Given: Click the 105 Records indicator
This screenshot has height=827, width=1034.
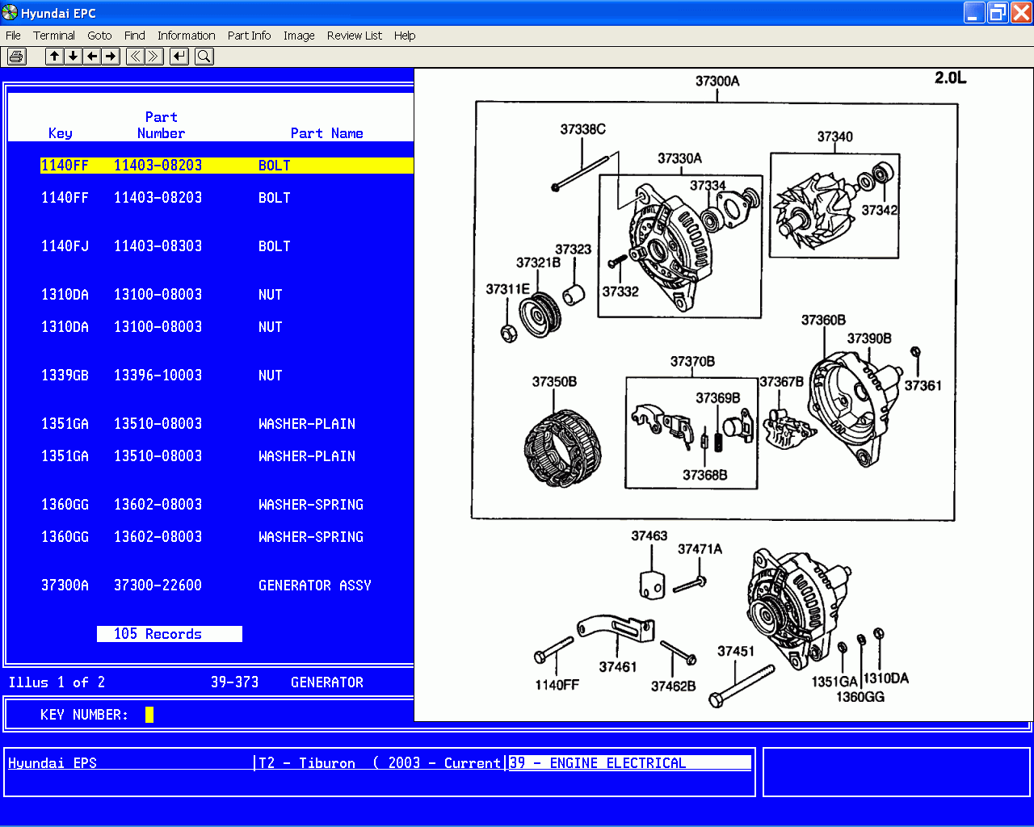Looking at the screenshot, I should (170, 634).
